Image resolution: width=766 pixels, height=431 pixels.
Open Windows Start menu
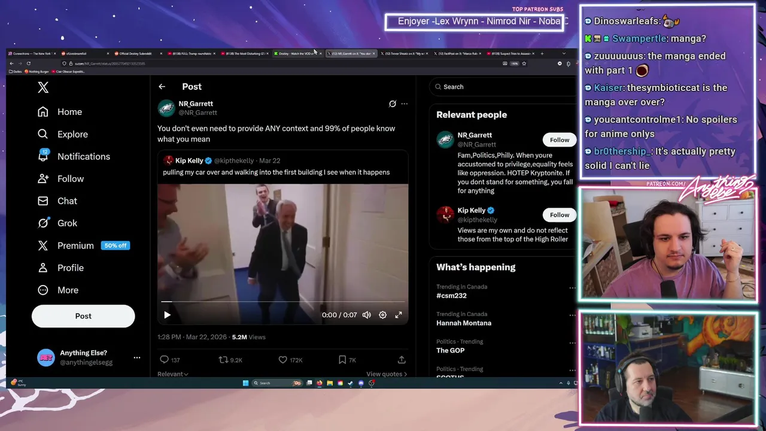[245, 383]
